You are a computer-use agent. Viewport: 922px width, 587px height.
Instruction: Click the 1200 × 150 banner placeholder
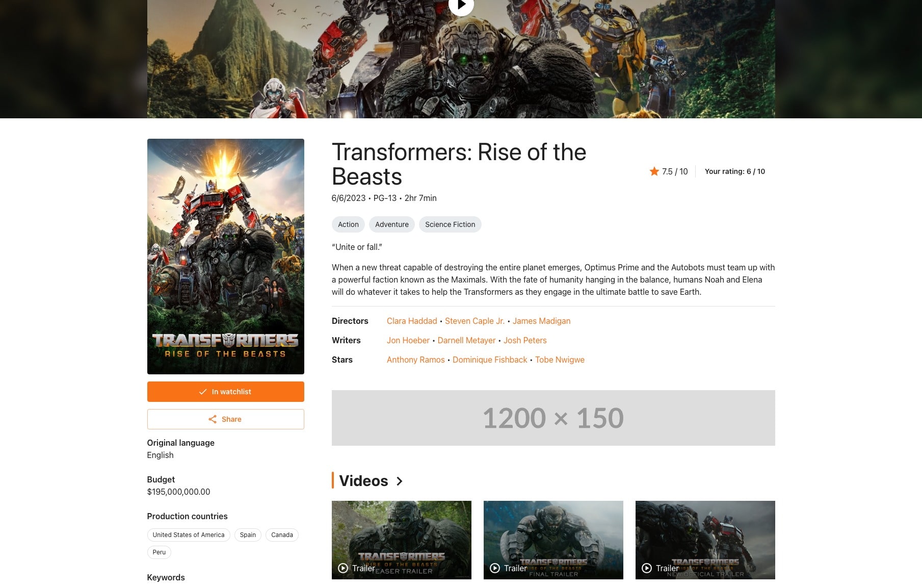coord(554,418)
